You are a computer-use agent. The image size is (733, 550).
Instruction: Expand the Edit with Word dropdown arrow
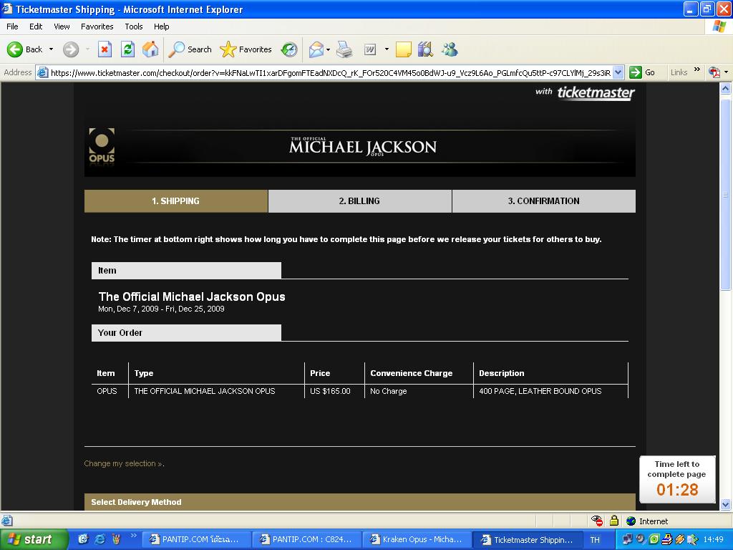(387, 49)
